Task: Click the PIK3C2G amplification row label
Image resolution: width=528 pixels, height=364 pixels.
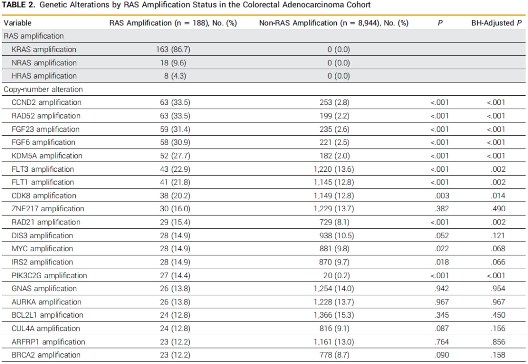Action: coord(49,276)
